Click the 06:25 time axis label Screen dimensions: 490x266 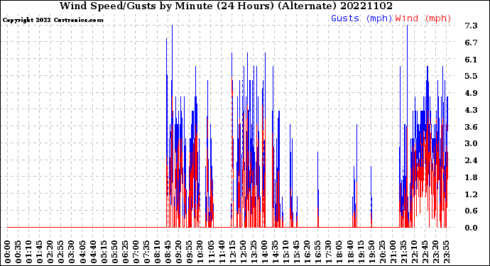coord(125,252)
